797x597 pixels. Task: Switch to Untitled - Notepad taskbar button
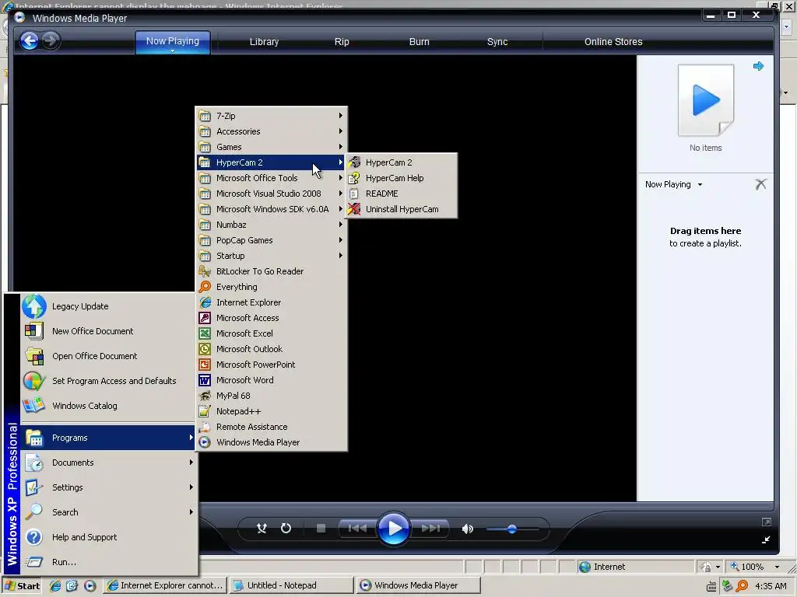[291, 585]
